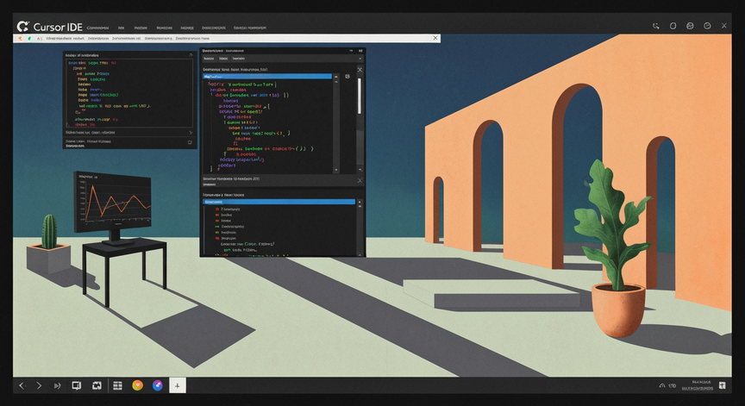The image size is (745, 406).
Task: Click the scroll-up arrow beside the upper blue row
Action: (x=336, y=76)
